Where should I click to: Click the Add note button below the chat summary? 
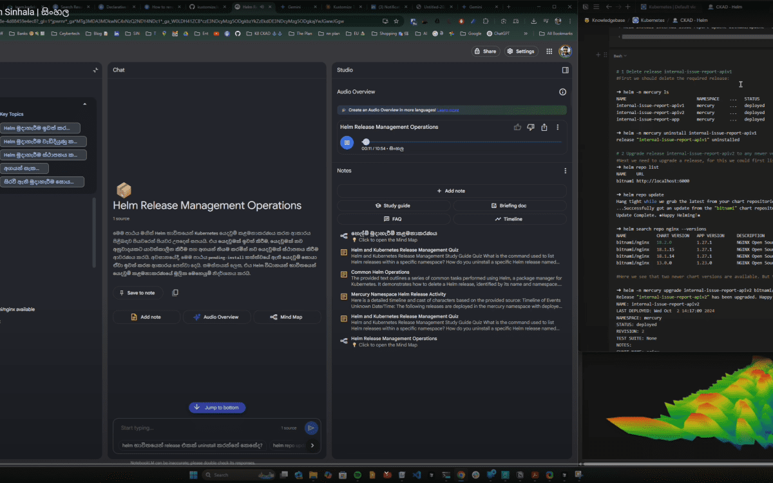coord(146,317)
